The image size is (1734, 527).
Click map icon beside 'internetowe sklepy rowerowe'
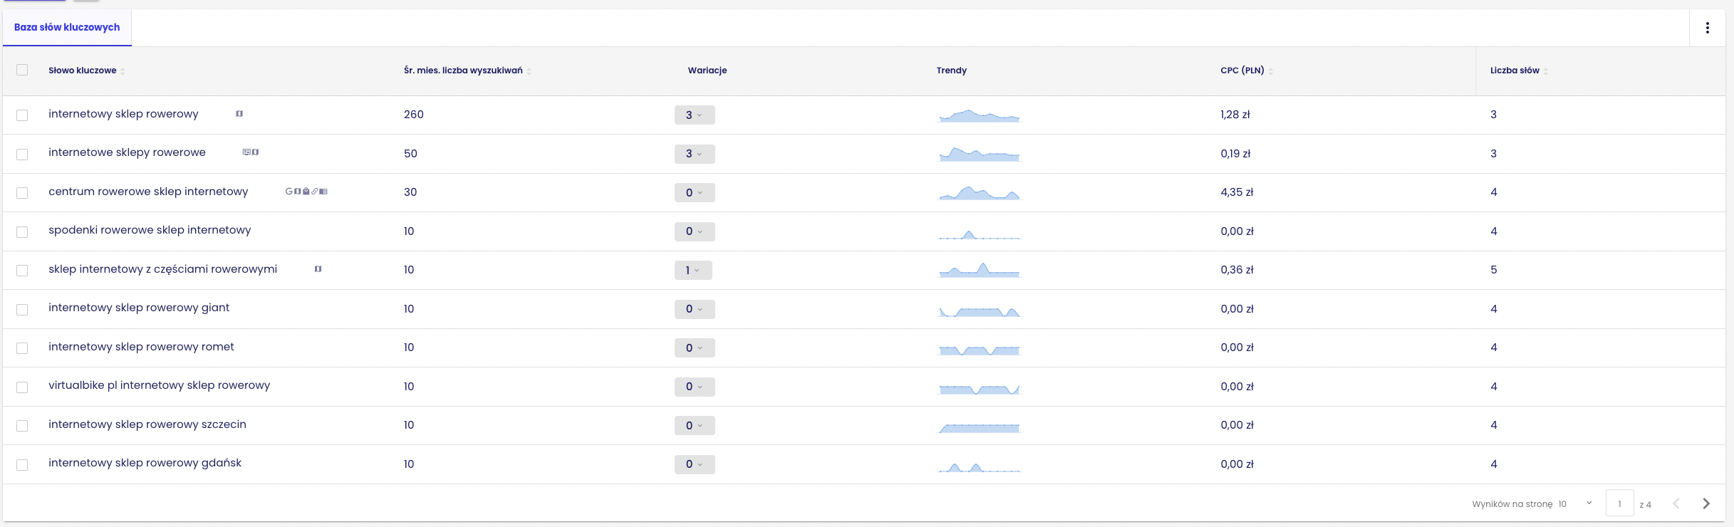255,152
